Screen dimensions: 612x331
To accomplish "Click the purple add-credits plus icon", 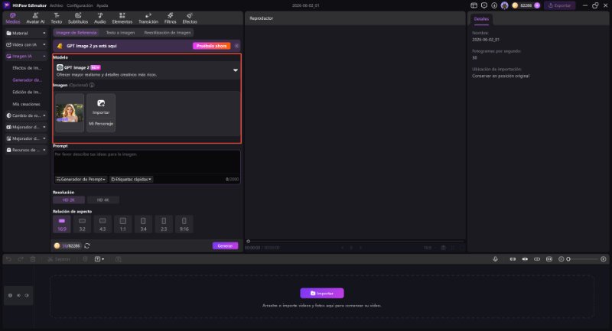I will coord(537,5).
